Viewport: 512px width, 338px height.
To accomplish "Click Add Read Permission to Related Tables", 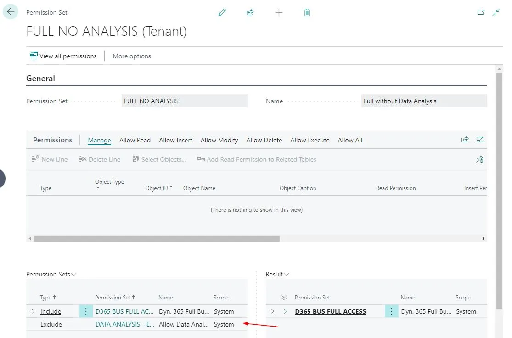I will coord(257,159).
